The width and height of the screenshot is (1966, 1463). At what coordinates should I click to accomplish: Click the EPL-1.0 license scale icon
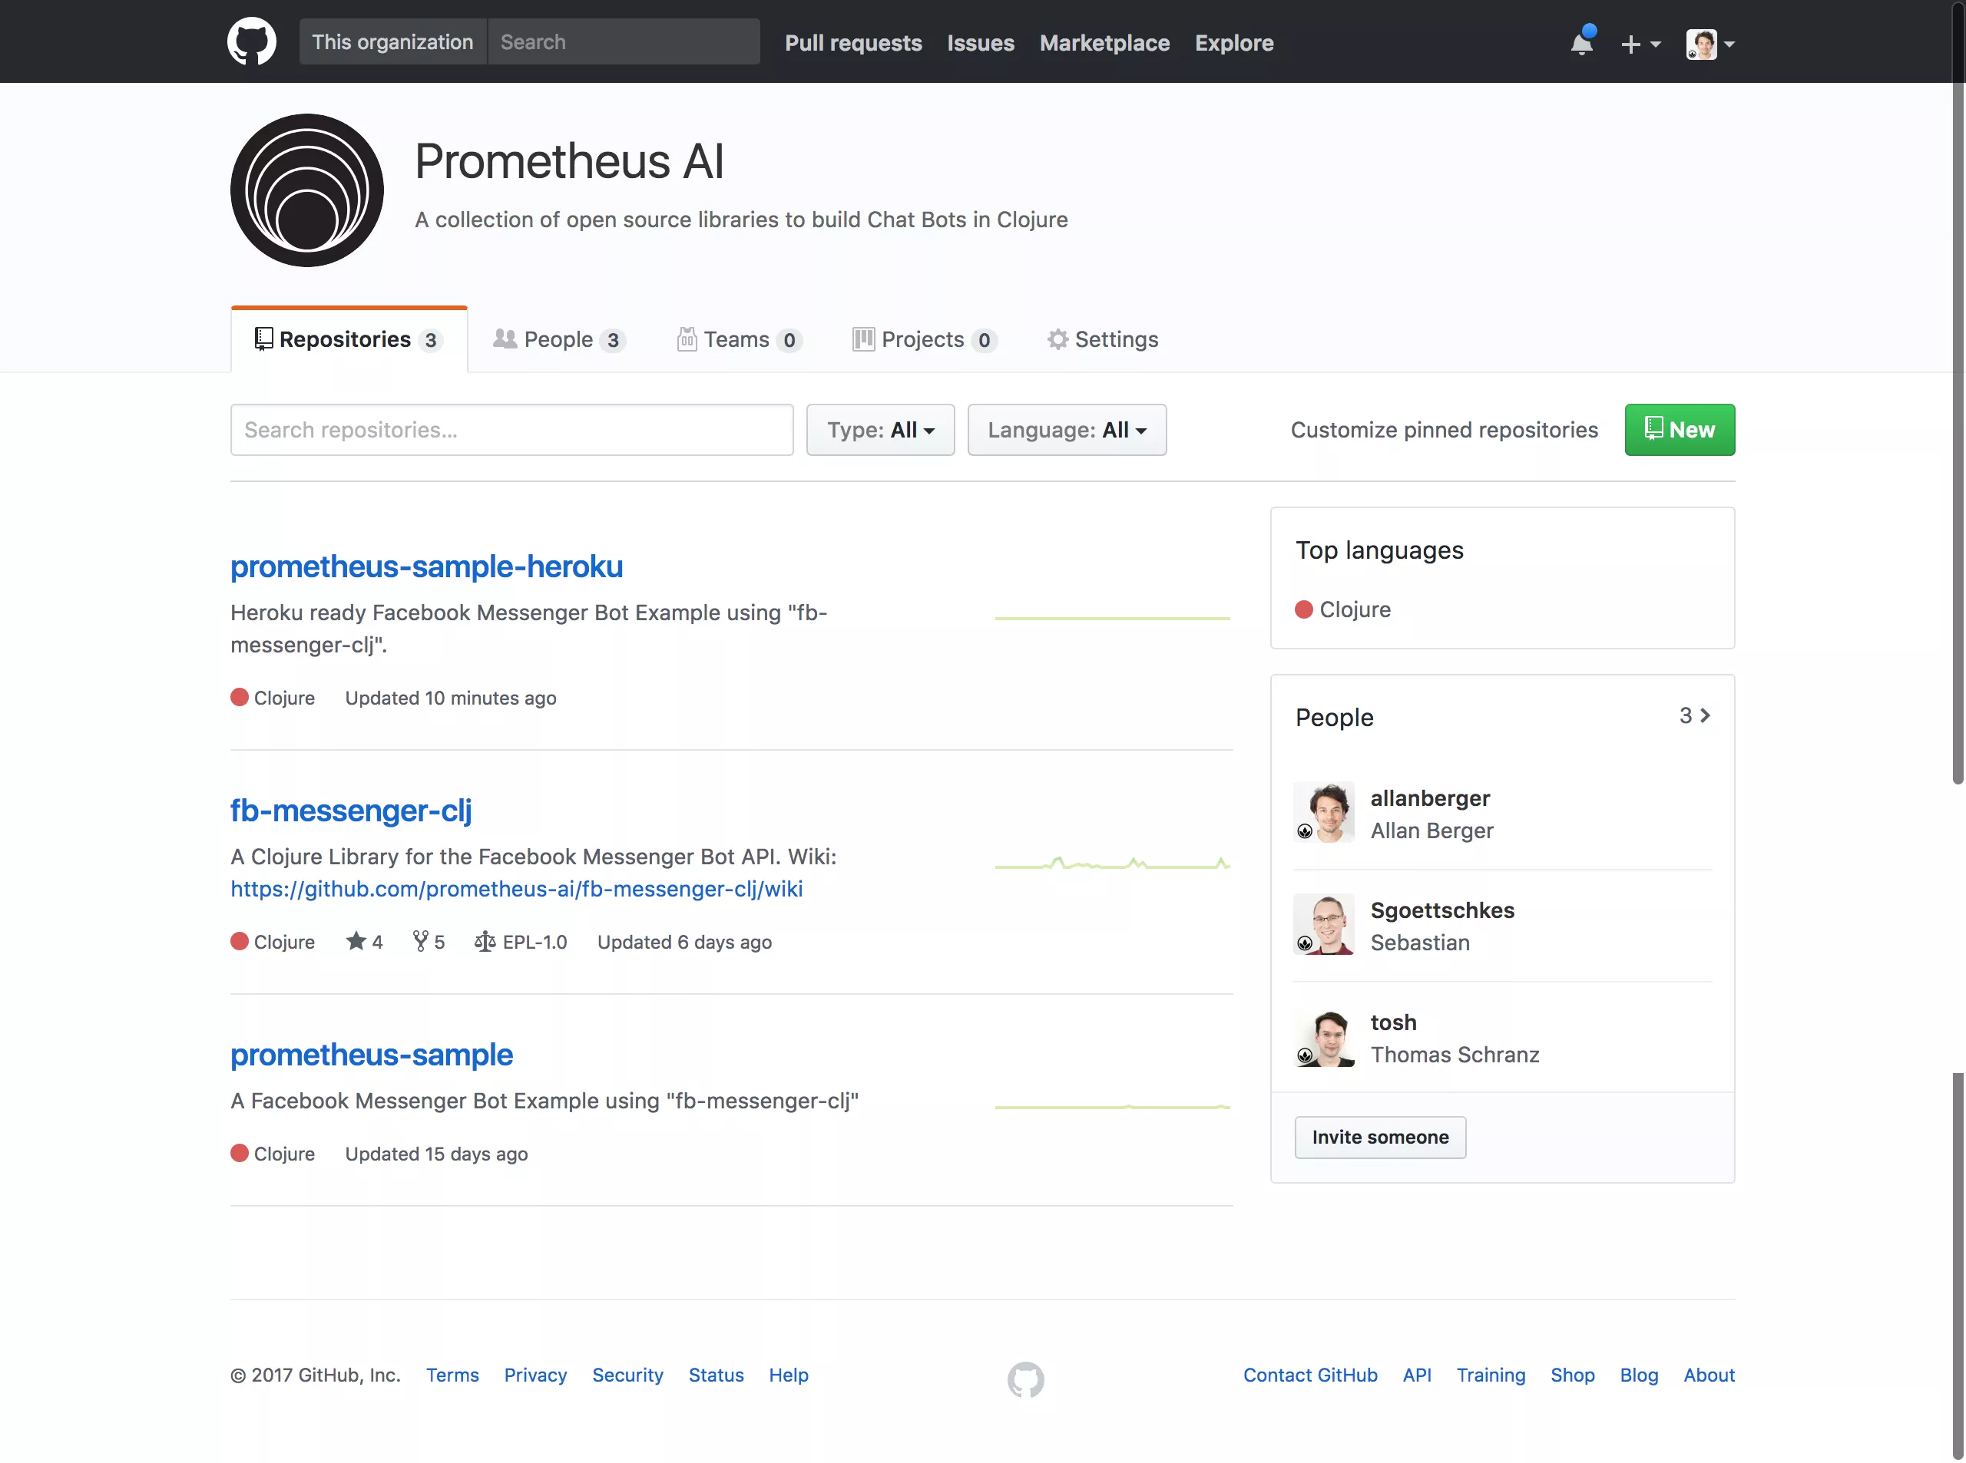(x=485, y=941)
